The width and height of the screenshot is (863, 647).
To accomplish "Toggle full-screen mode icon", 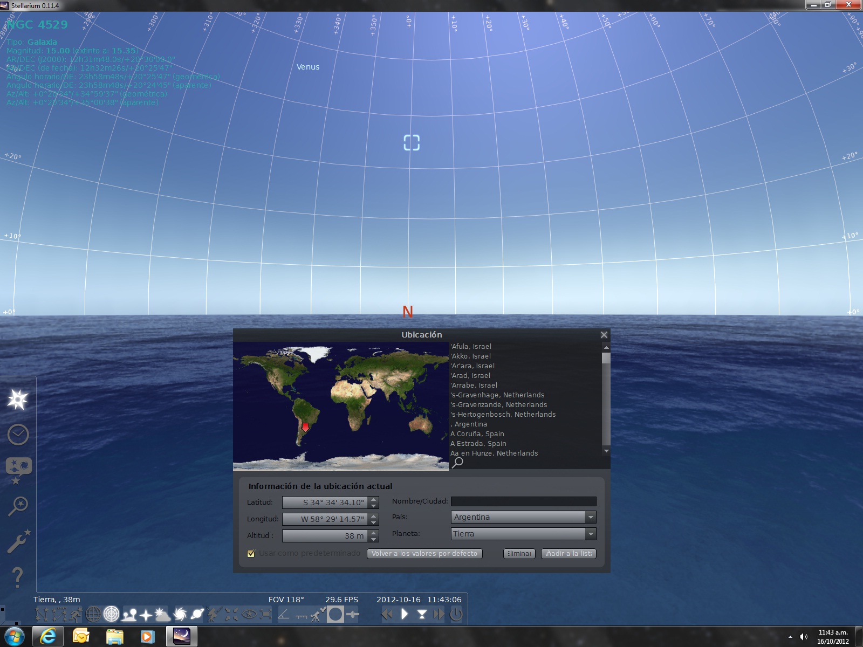I will coord(265,614).
